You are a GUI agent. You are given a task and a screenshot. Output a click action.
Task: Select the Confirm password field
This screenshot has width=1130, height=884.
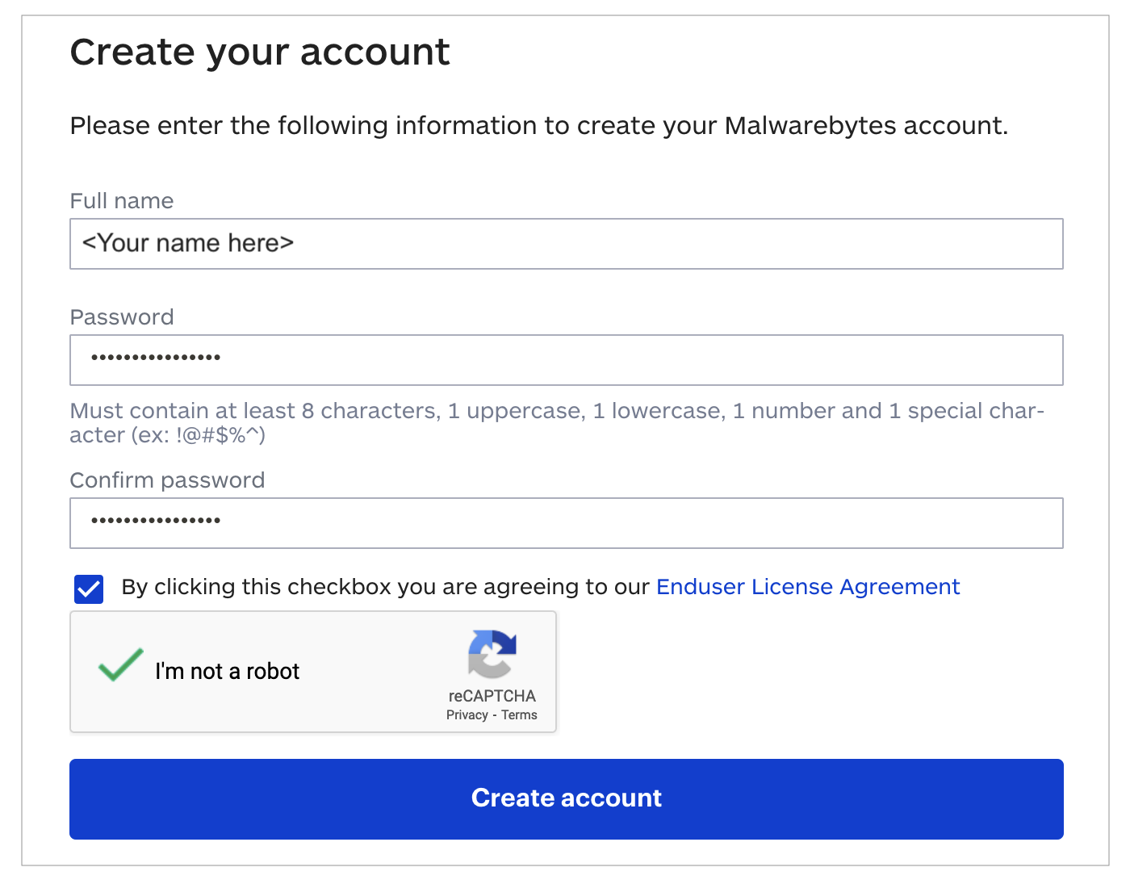[565, 523]
